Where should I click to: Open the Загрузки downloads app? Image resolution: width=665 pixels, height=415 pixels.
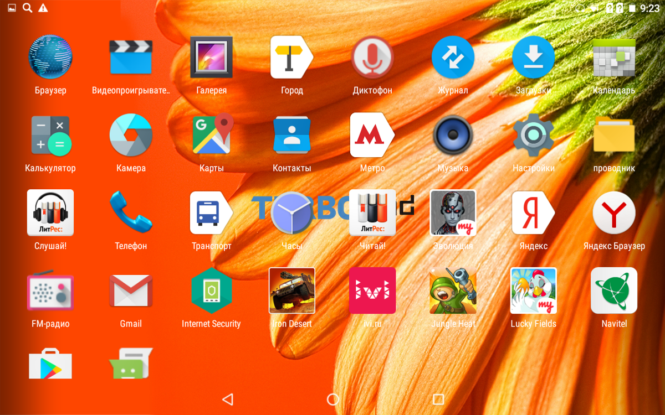pyautogui.click(x=533, y=57)
